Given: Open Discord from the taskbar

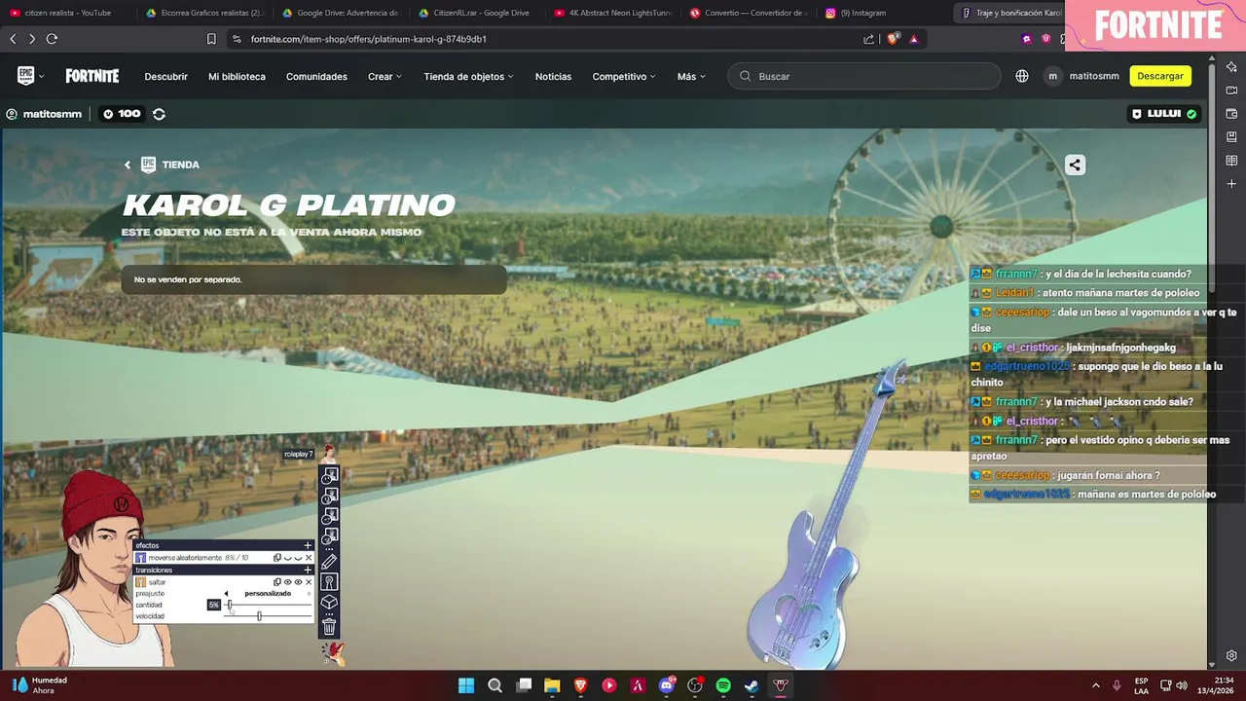Looking at the screenshot, I should pos(667,685).
